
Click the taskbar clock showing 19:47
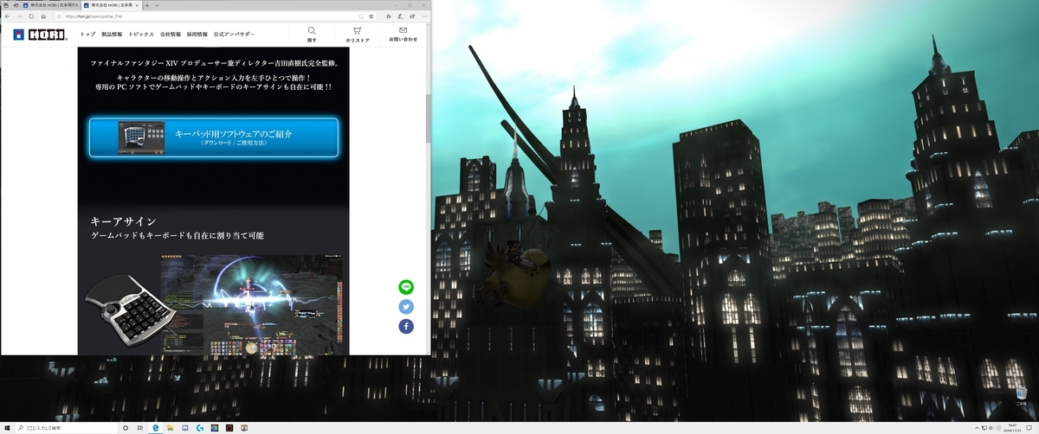[x=1014, y=428]
